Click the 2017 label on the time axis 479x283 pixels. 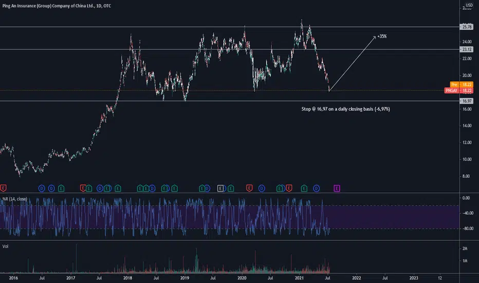click(70, 278)
